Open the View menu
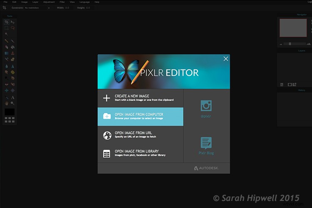The width and height of the screenshot is (312, 208). click(x=72, y=2)
